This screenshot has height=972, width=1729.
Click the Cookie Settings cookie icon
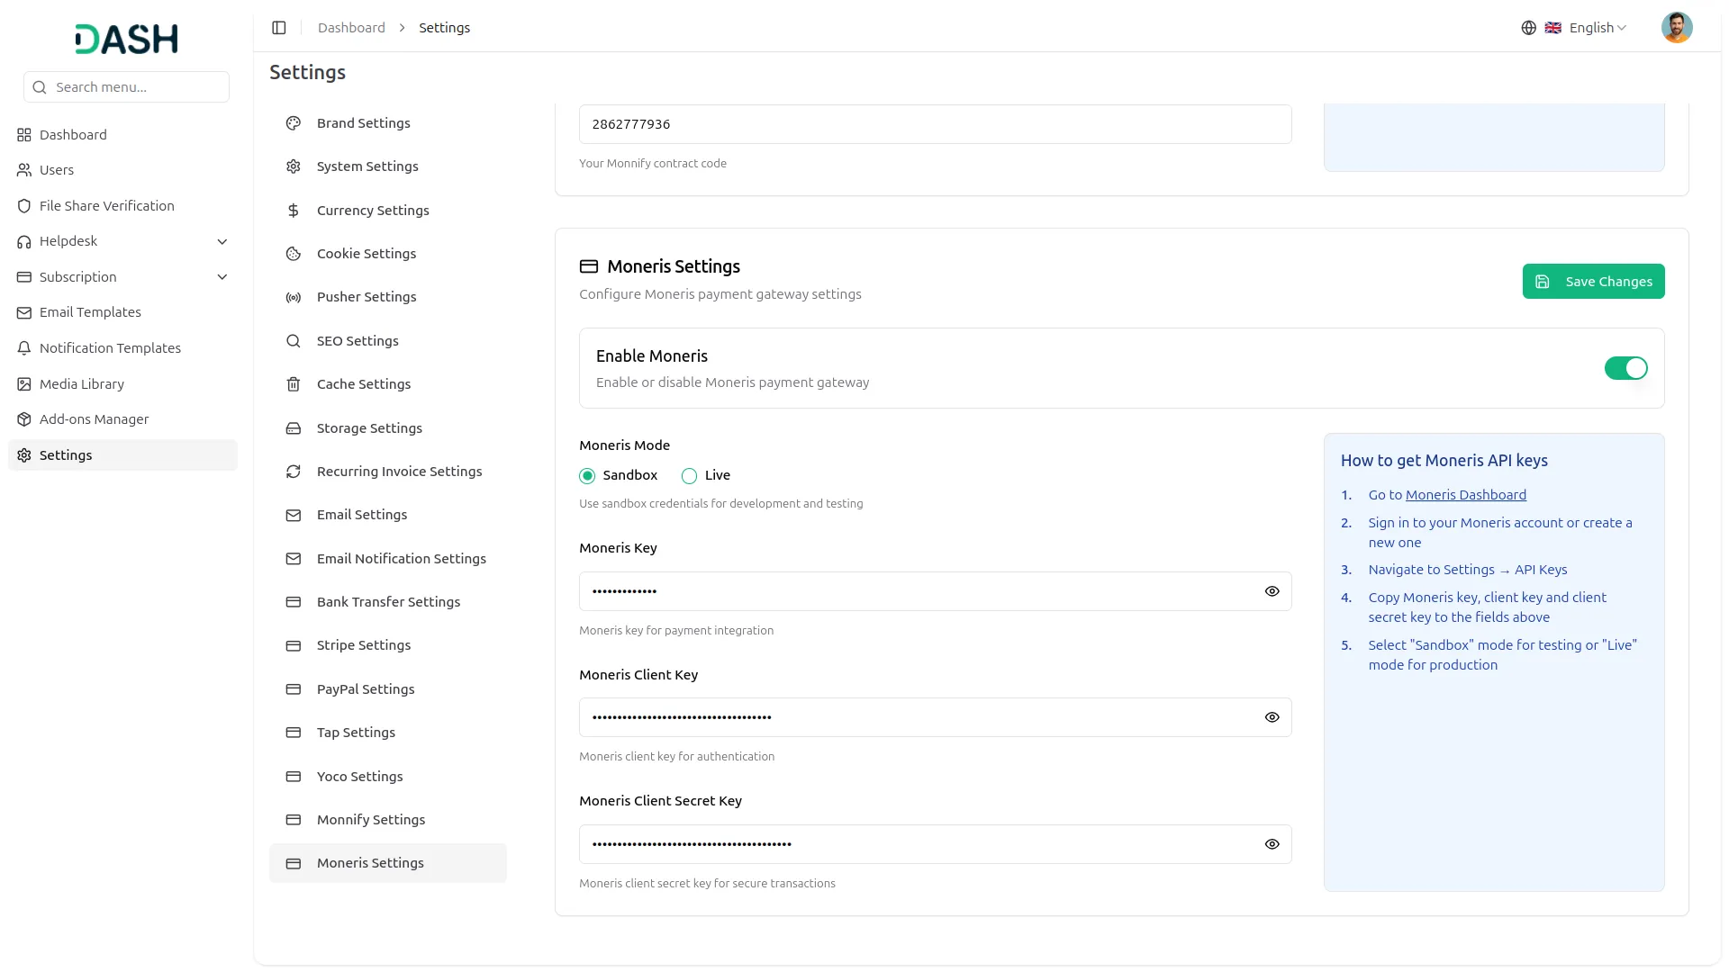(294, 254)
